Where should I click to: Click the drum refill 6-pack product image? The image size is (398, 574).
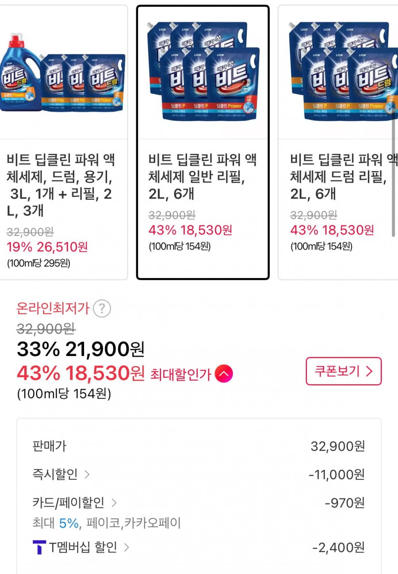click(341, 71)
